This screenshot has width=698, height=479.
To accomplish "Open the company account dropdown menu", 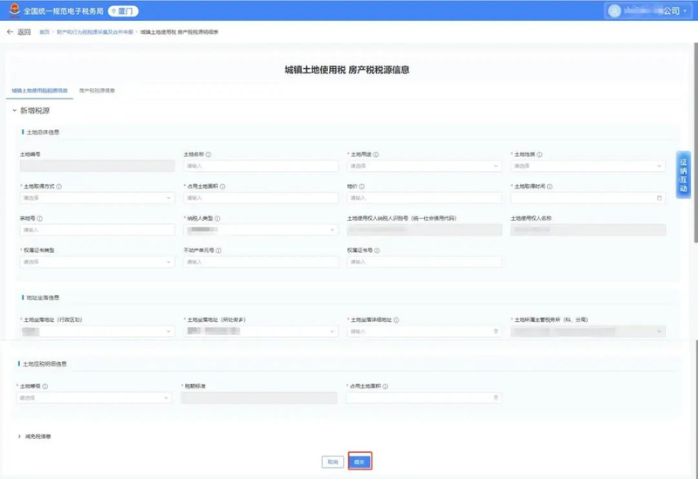I will tap(648, 10).
